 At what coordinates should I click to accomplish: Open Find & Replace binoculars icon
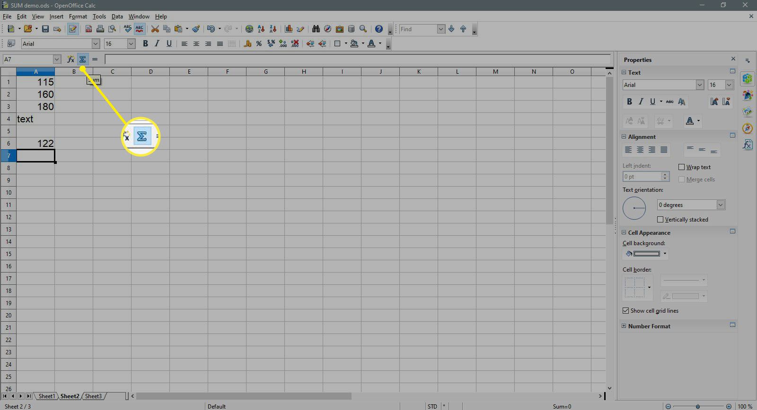click(x=316, y=29)
